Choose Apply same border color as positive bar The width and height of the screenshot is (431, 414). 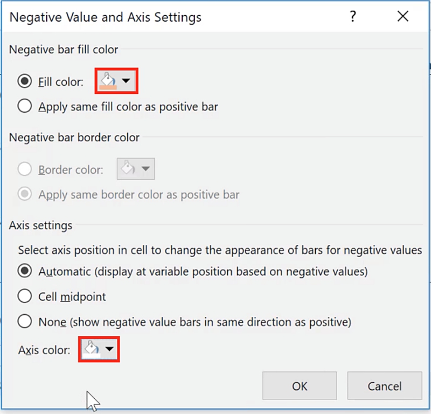(24, 194)
